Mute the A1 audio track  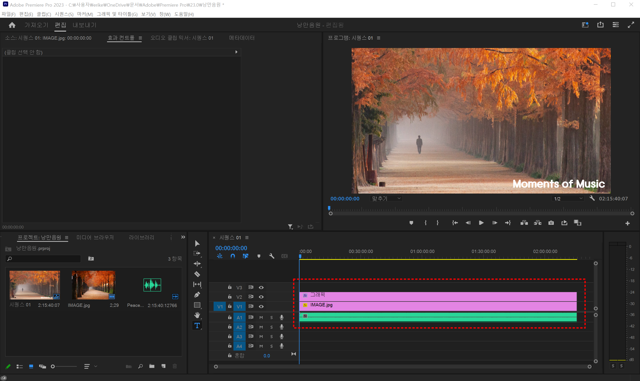coord(261,317)
